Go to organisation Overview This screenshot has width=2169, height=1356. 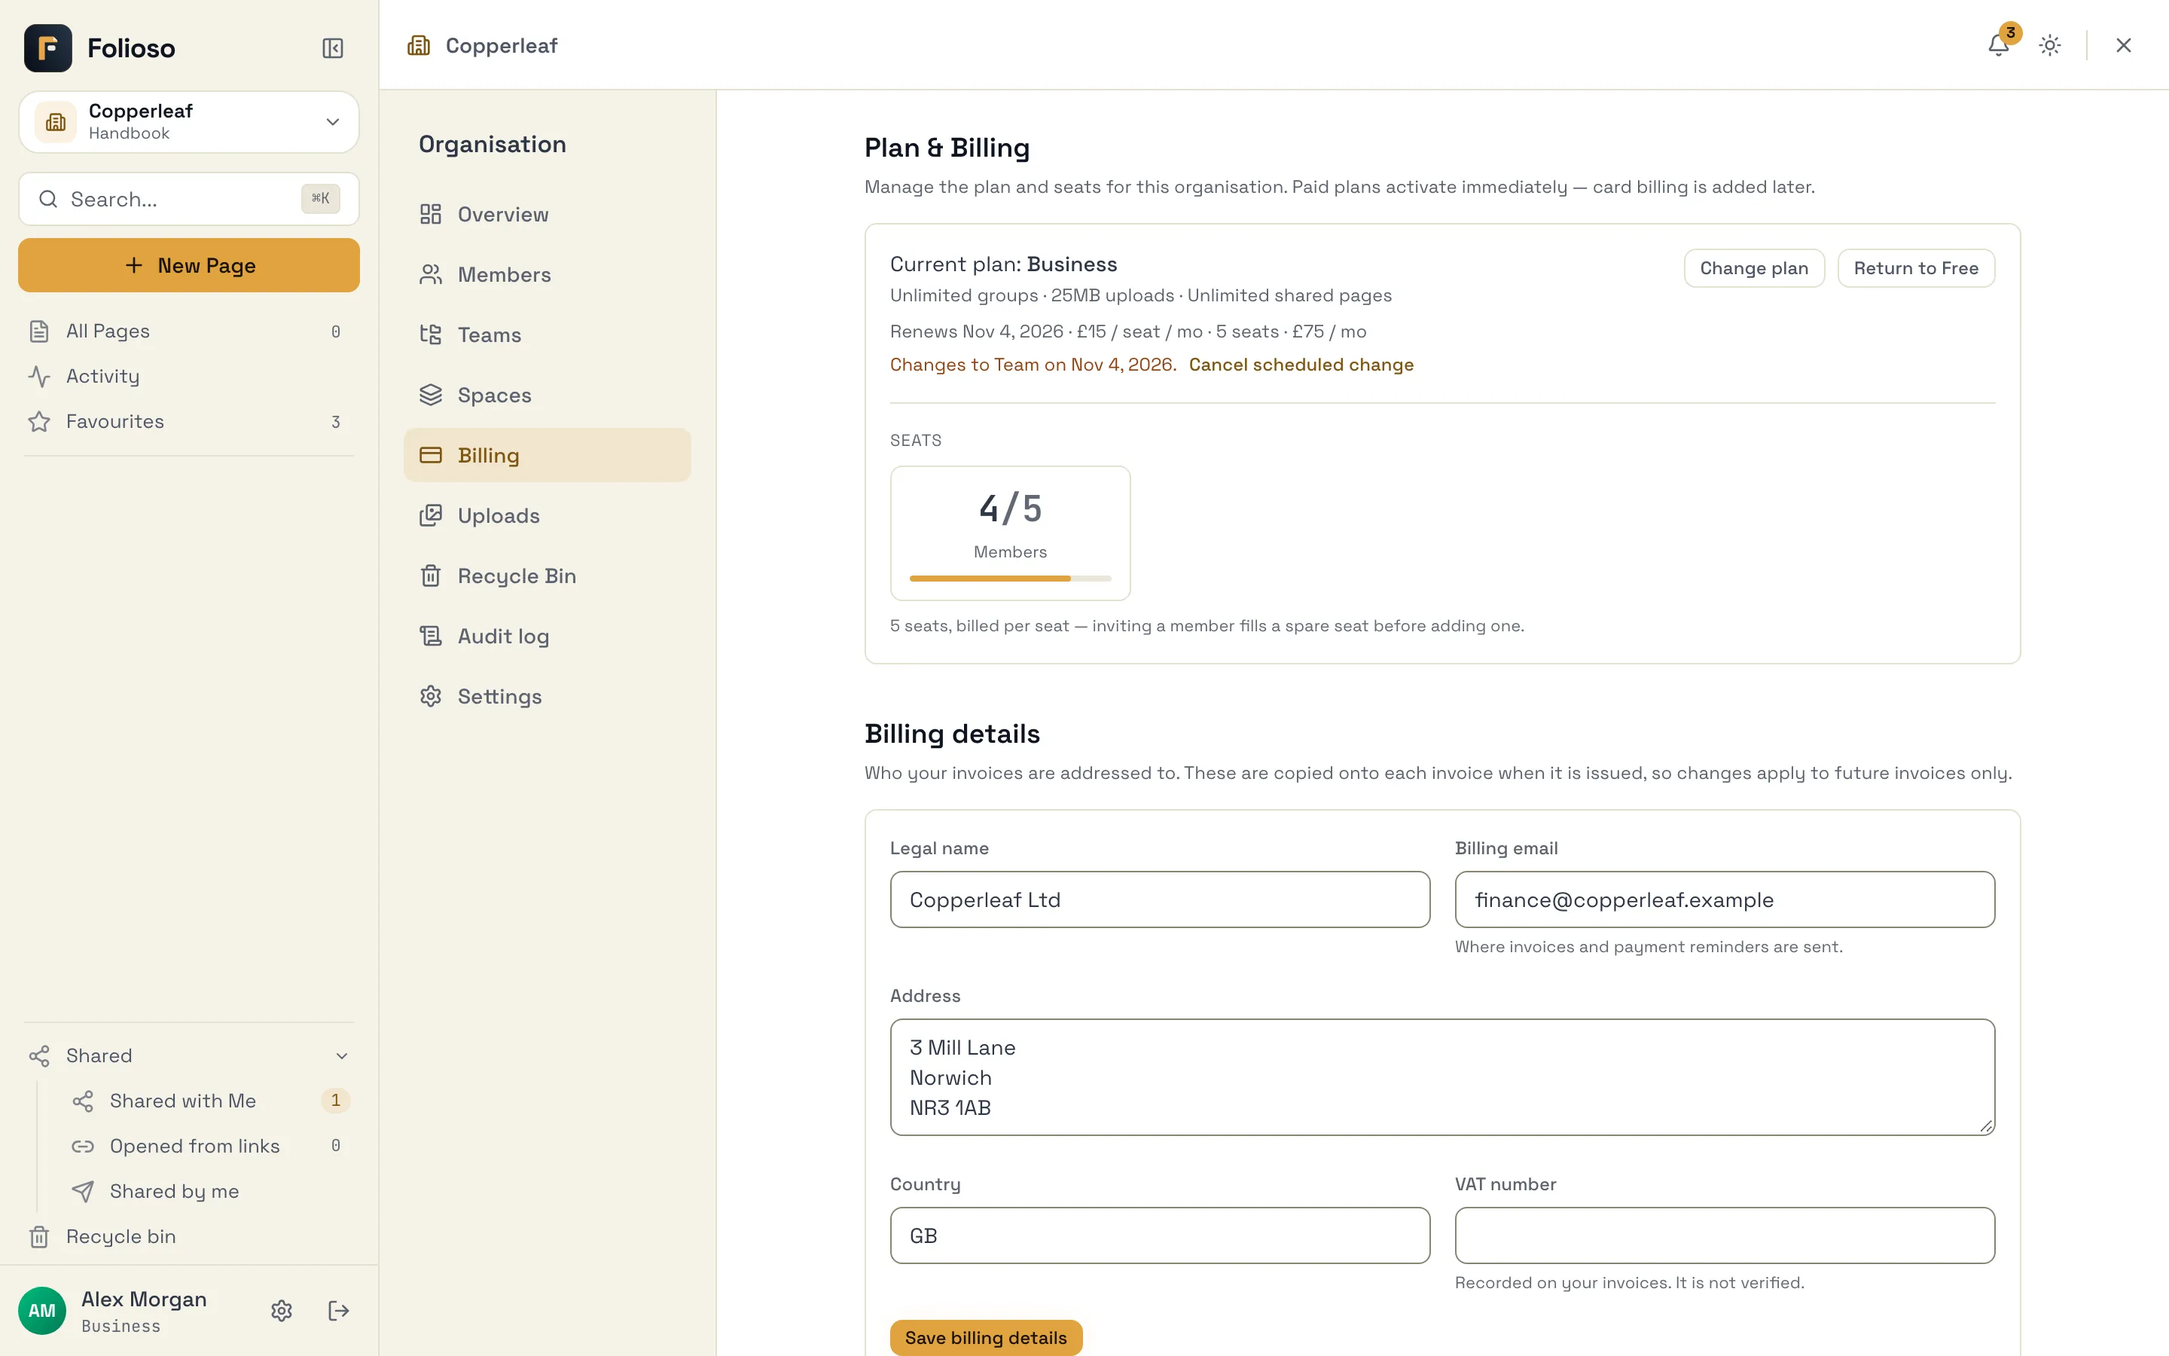click(x=548, y=215)
